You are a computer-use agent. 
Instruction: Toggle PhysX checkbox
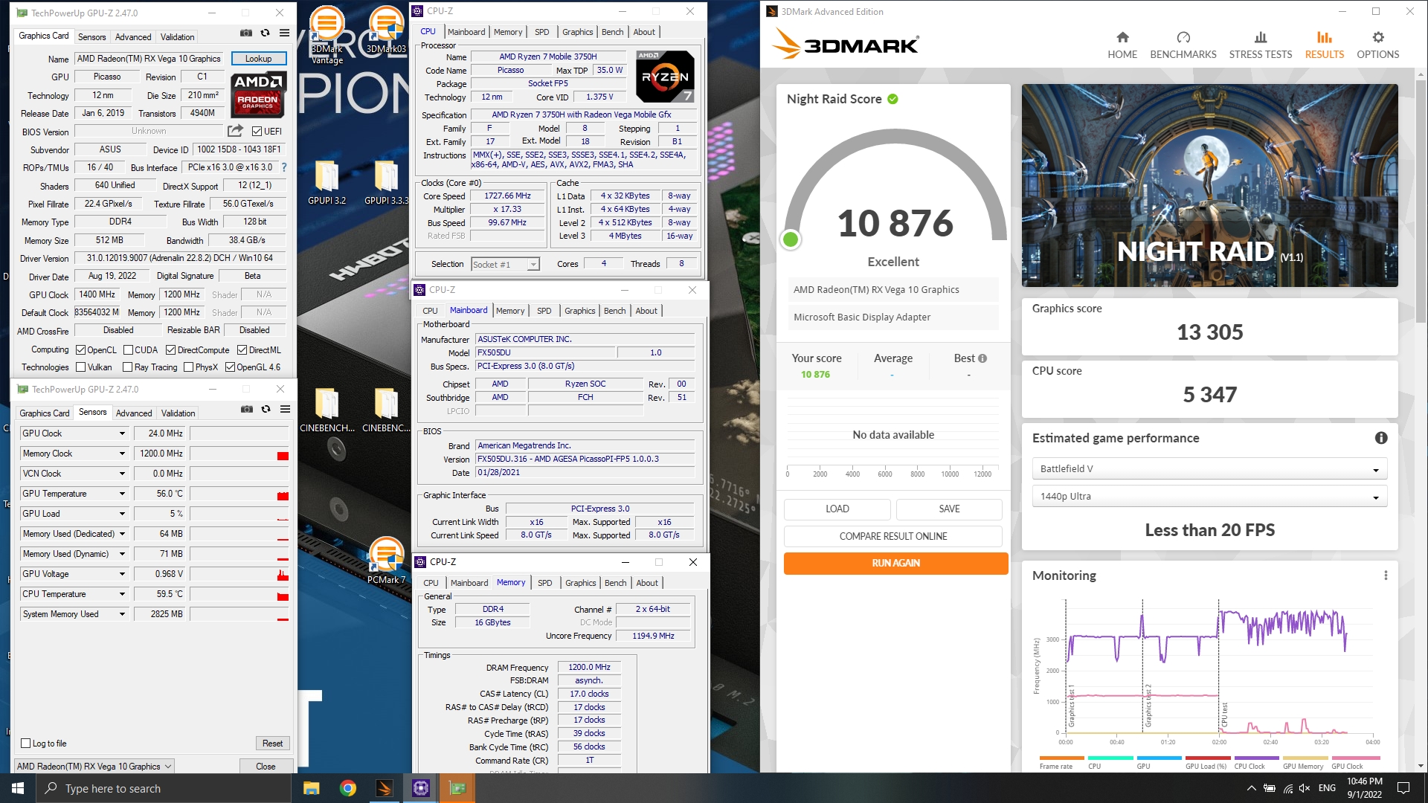188,367
